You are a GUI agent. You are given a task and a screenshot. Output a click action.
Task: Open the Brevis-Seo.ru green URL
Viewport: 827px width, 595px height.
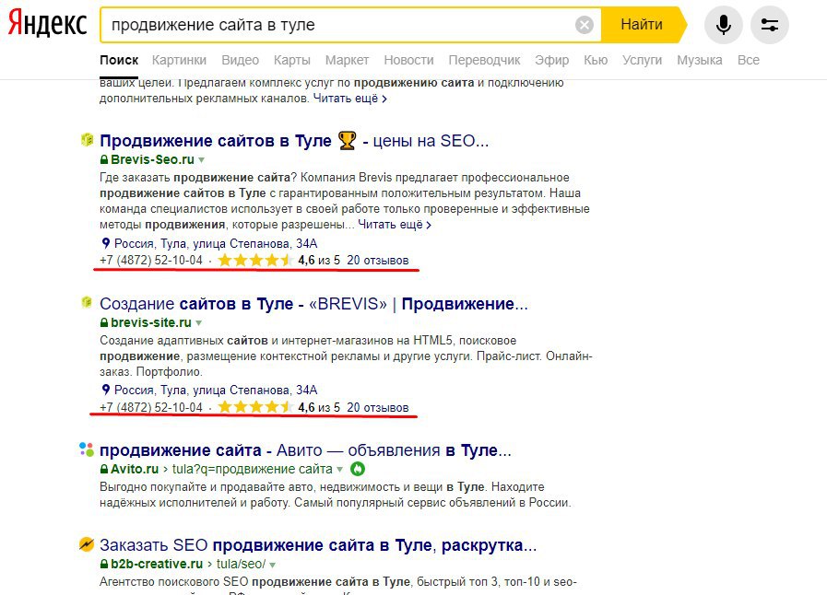(x=152, y=159)
